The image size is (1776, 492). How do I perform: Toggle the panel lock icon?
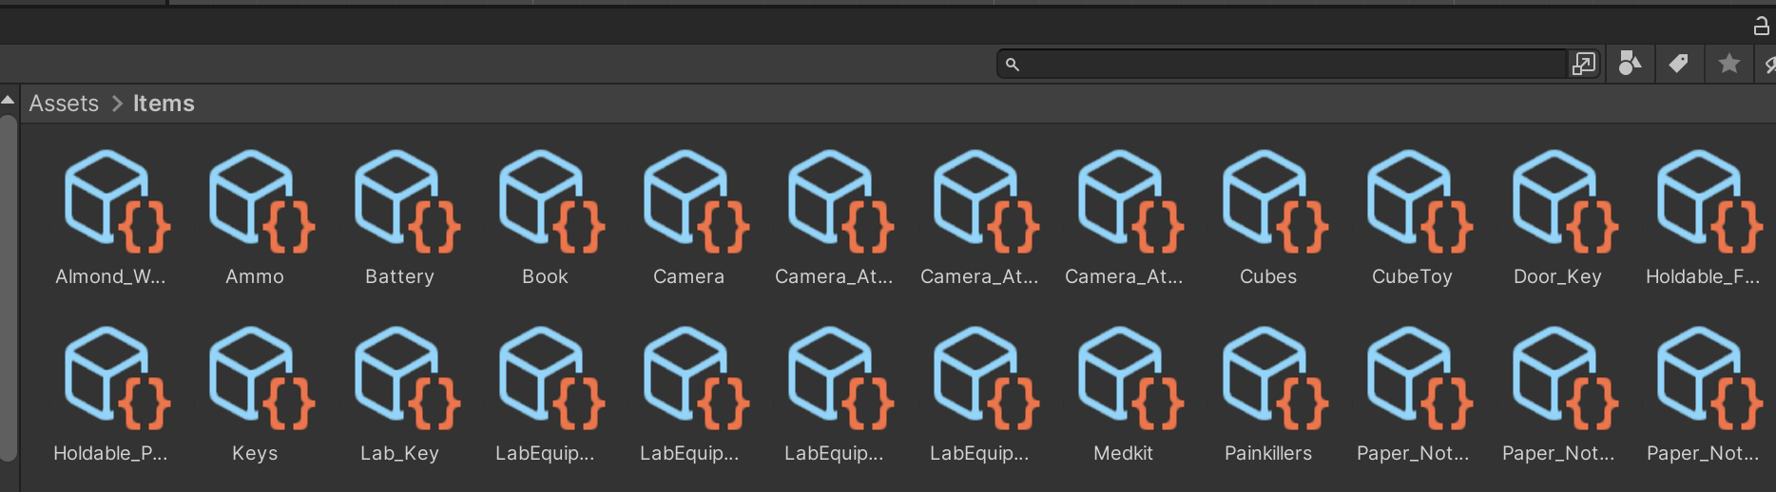[x=1761, y=26]
